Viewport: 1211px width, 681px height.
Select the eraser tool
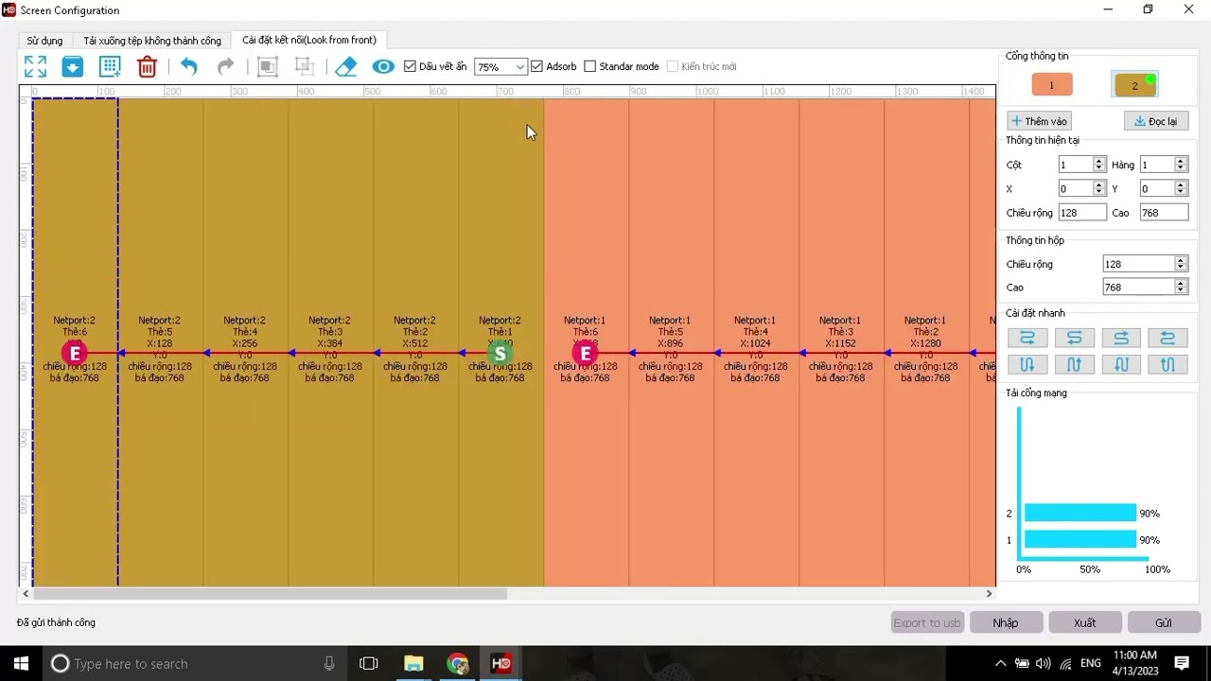point(346,66)
